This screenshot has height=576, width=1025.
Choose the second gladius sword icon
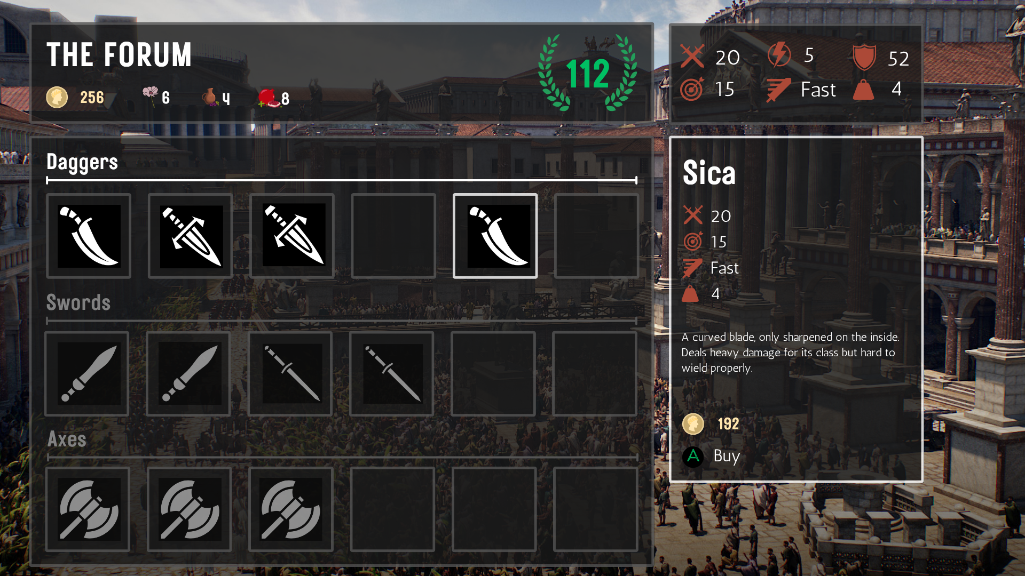click(x=189, y=373)
